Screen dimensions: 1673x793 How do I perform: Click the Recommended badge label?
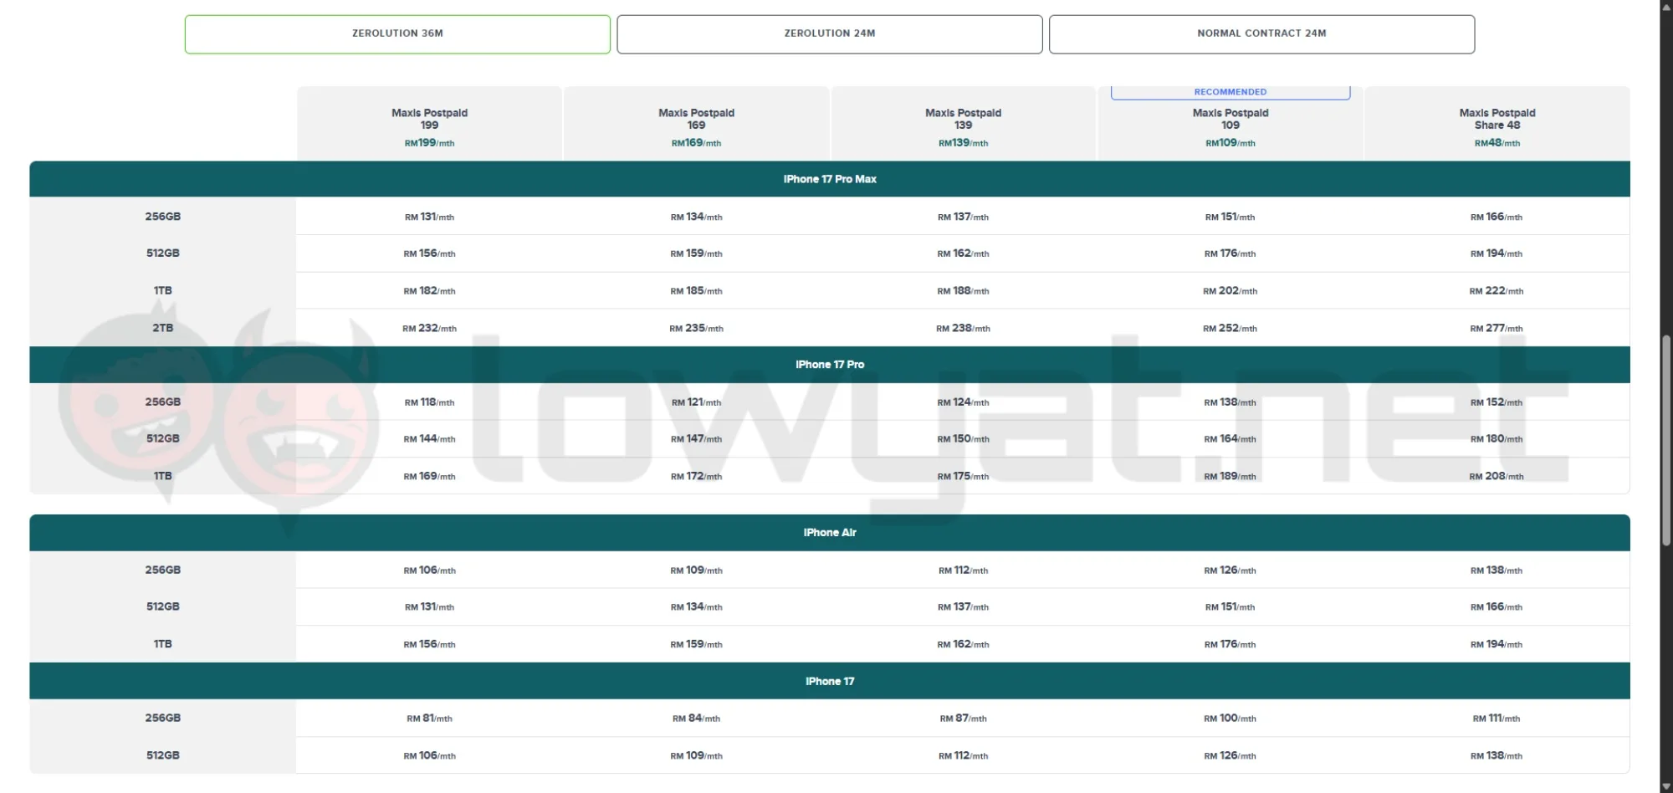click(1230, 92)
